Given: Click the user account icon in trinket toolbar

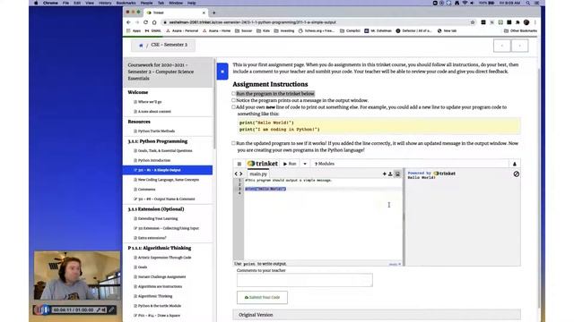Looking at the screenshot, I should click(x=514, y=164).
